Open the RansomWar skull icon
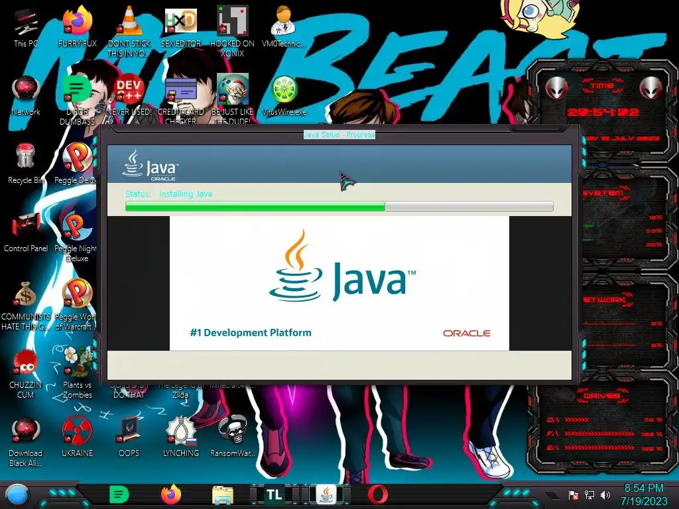 click(233, 437)
